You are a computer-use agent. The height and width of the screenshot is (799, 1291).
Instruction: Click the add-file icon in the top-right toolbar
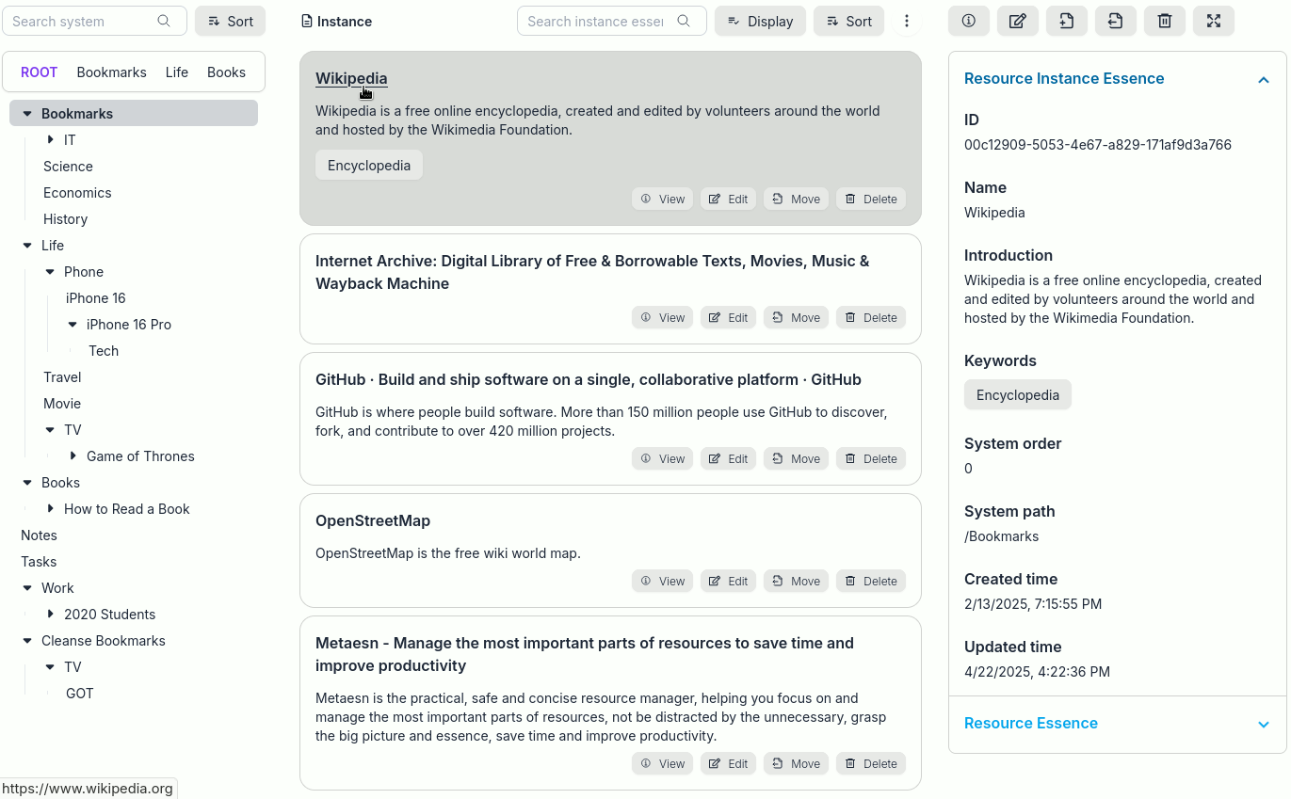point(1066,21)
